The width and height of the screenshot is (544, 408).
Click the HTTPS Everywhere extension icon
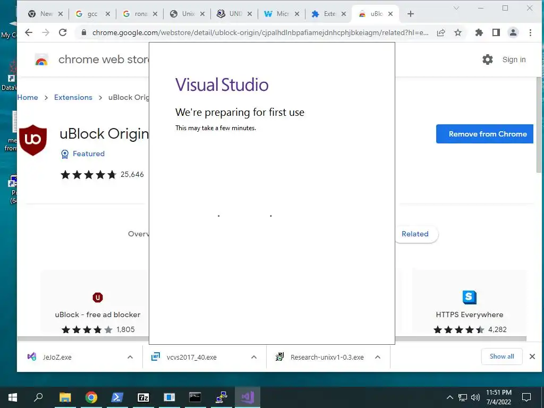click(x=470, y=297)
